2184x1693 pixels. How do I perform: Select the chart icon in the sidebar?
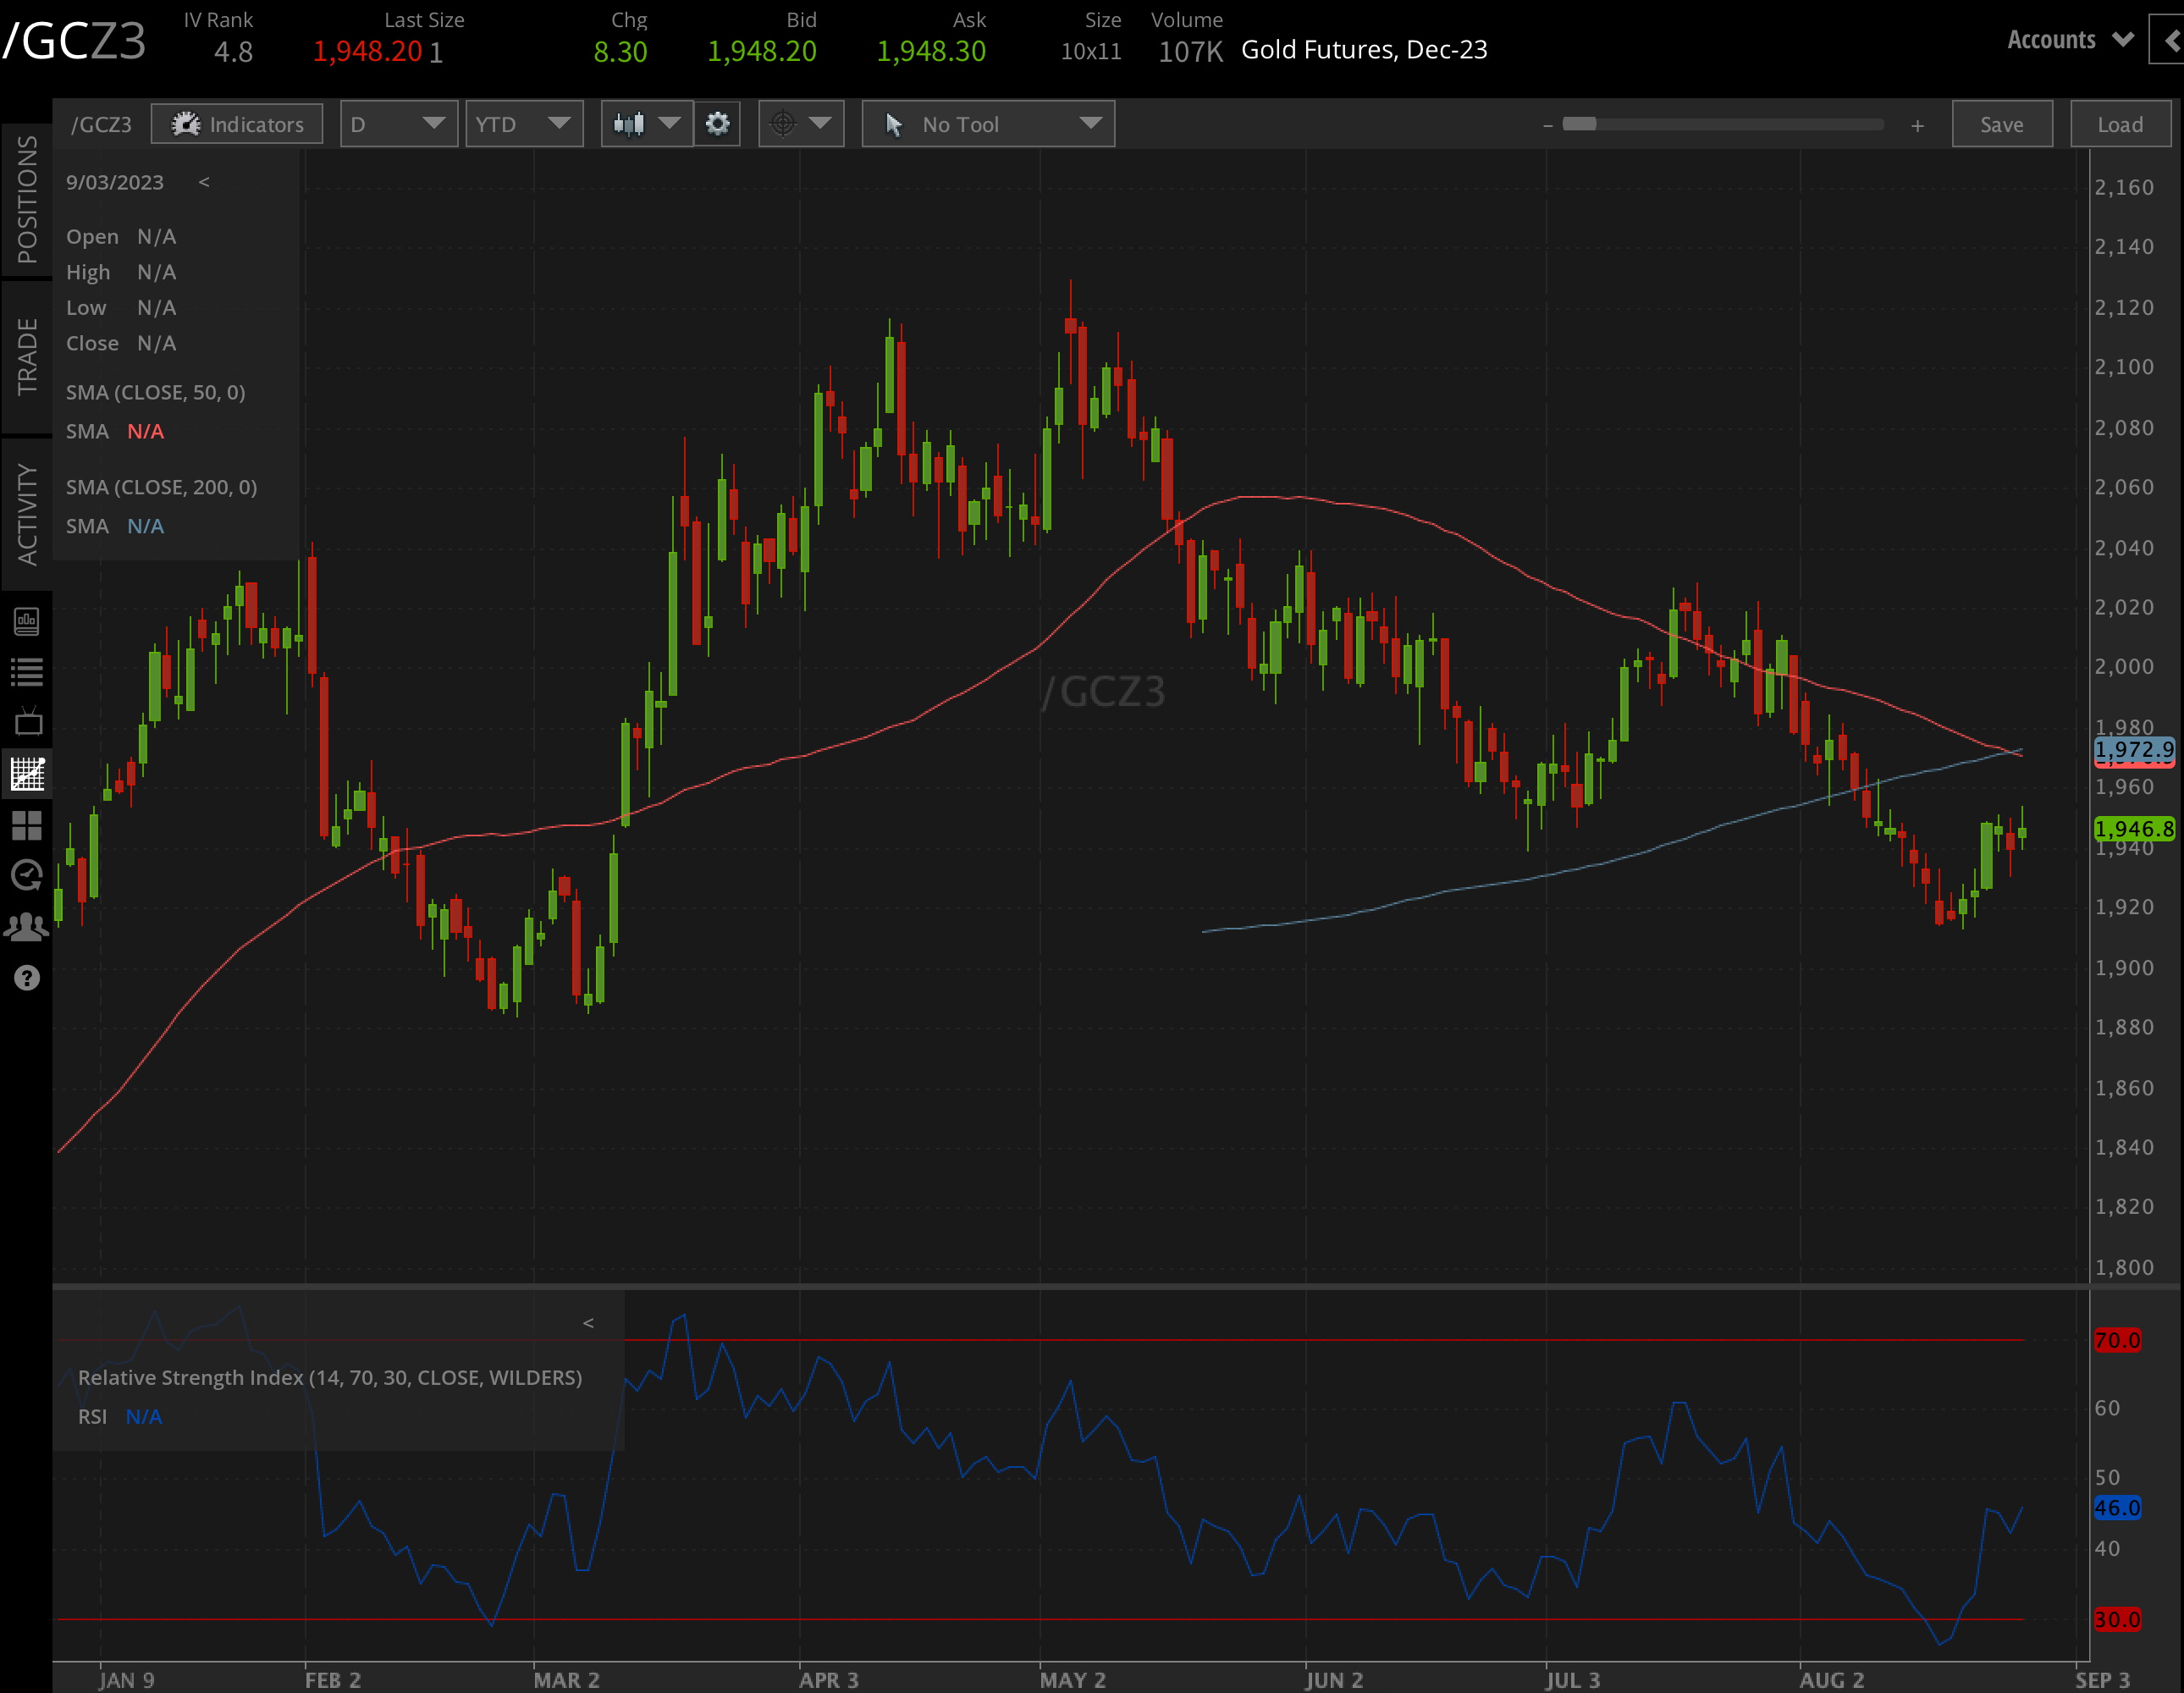pyautogui.click(x=27, y=773)
